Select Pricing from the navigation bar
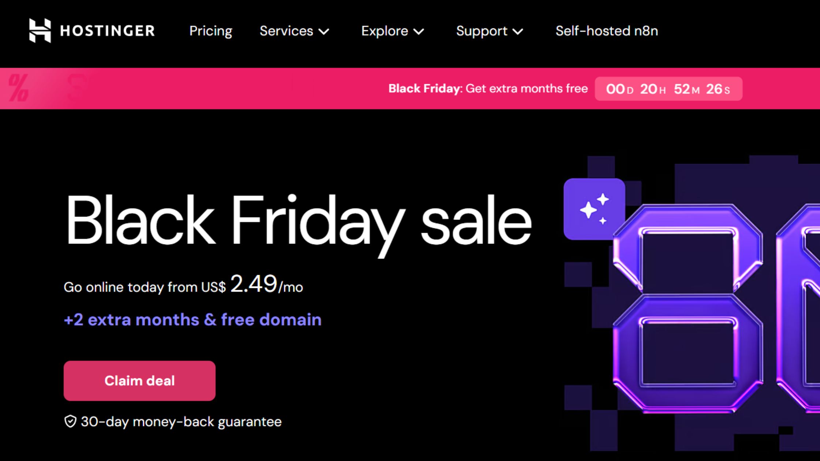The height and width of the screenshot is (461, 820). tap(211, 31)
